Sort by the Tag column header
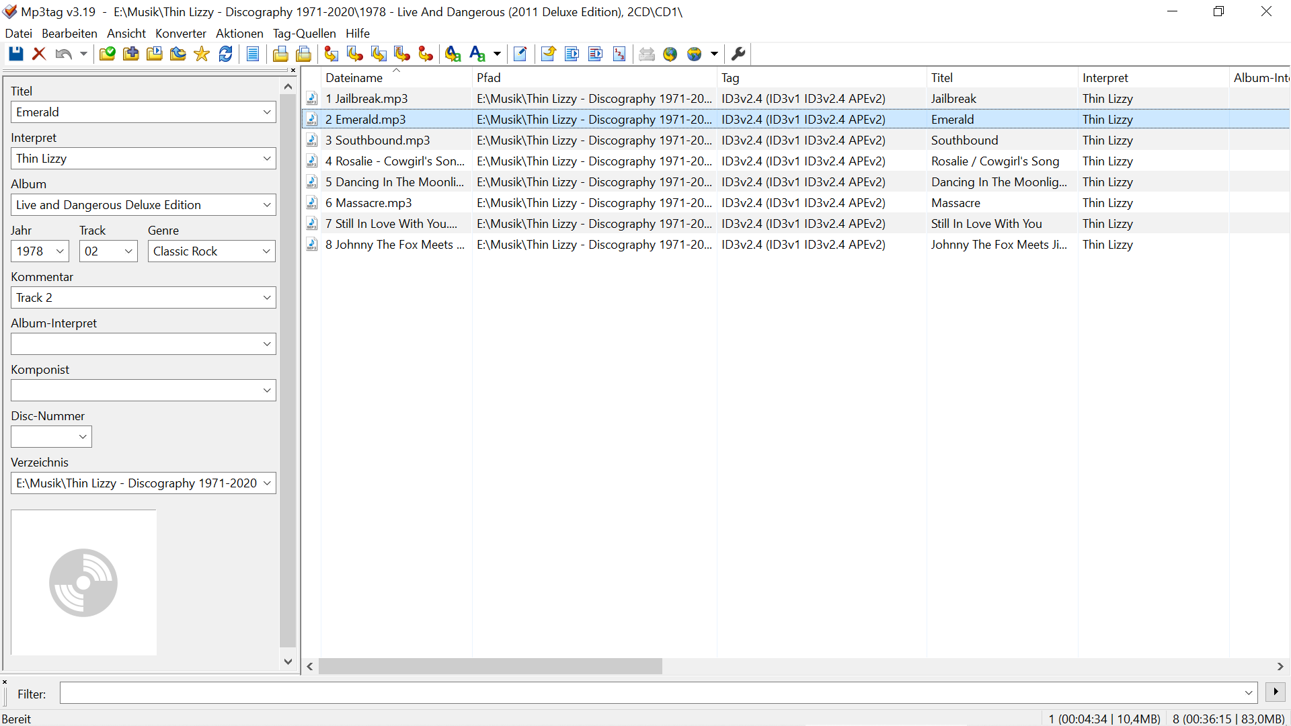 (x=822, y=78)
